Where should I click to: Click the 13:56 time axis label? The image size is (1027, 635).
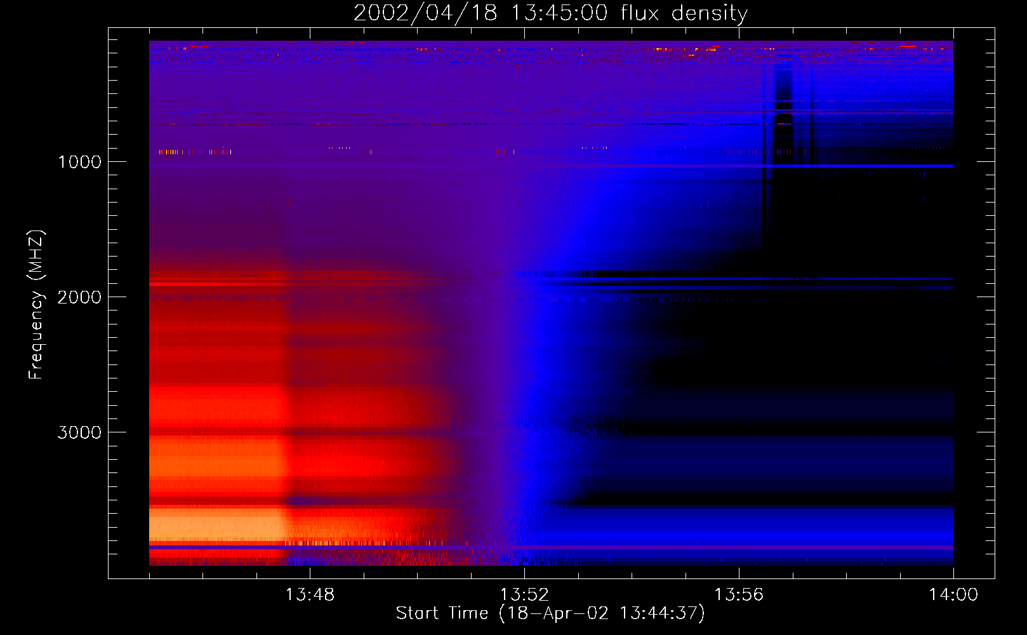point(738,595)
